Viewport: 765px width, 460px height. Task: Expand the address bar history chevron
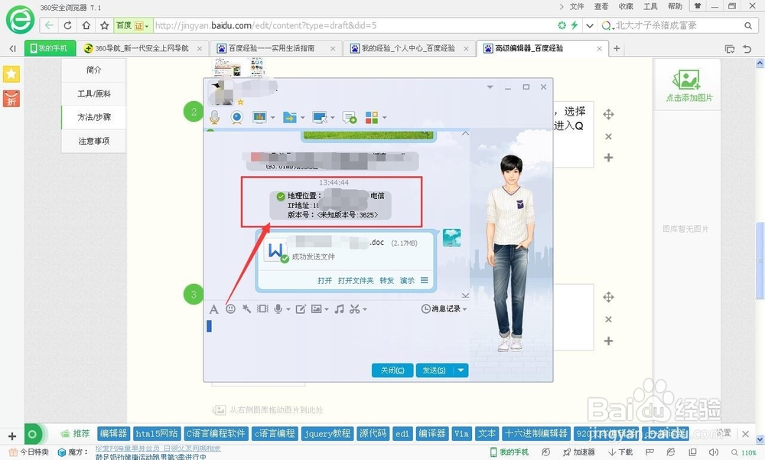[590, 25]
